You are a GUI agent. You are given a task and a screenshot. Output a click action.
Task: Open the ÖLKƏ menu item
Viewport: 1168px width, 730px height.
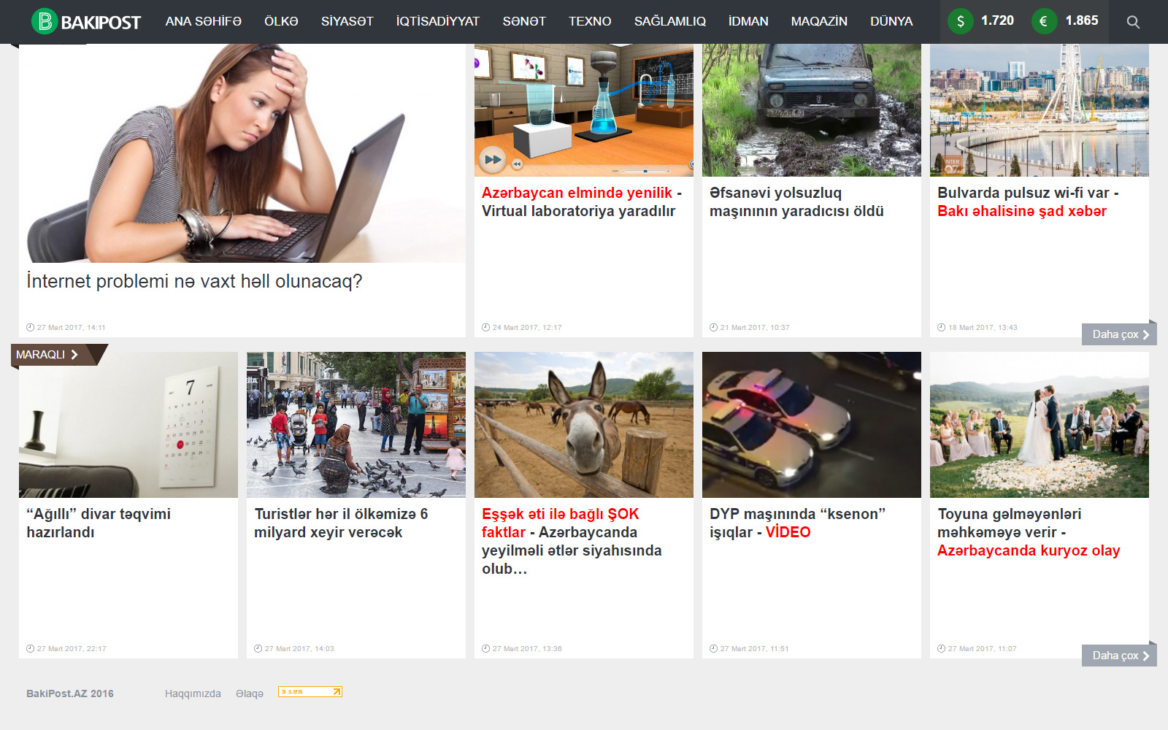(x=281, y=21)
